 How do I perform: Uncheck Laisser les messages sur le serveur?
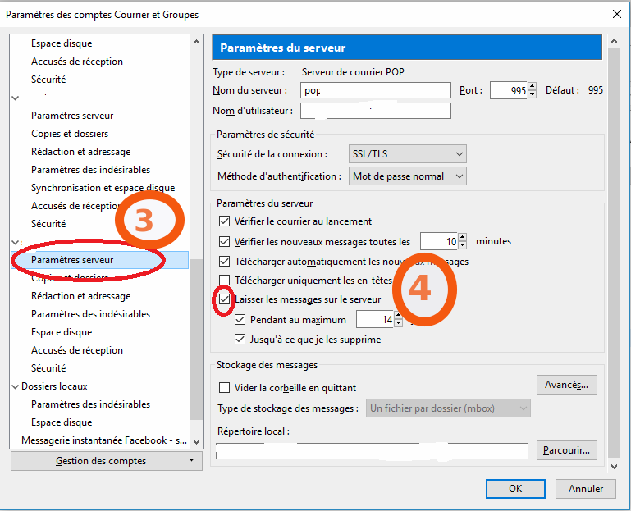pos(225,300)
